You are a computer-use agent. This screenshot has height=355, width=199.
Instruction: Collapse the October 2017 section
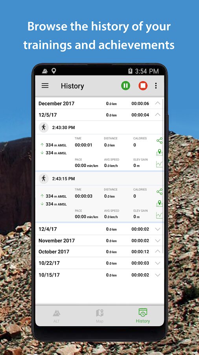[x=158, y=252]
